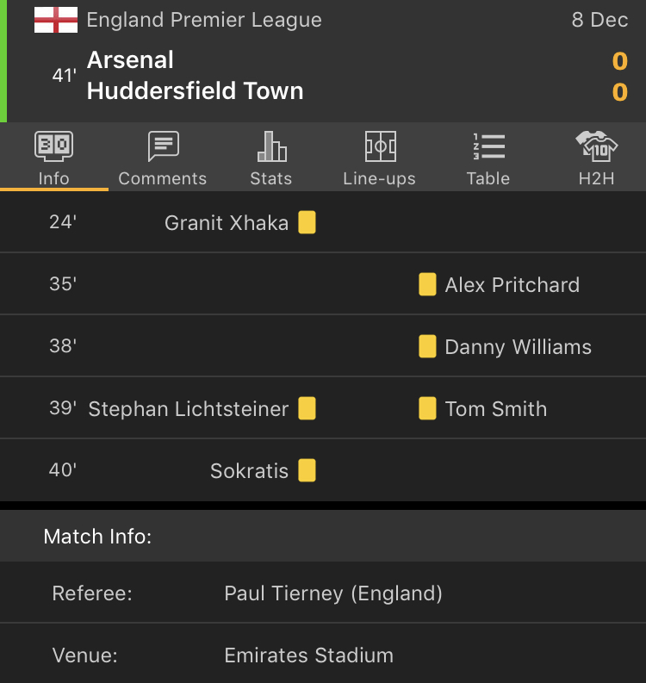Select player Tom Smith
The width and height of the screenshot is (646, 683).
[496, 409]
